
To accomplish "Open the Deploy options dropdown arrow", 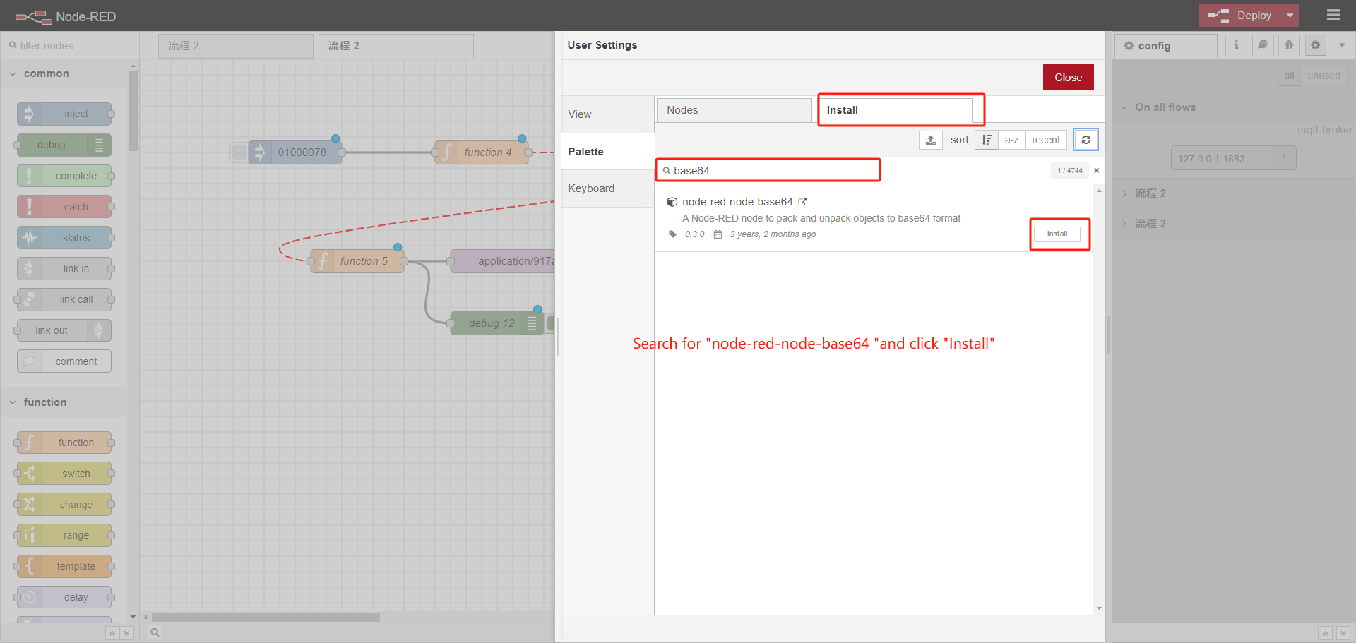I will click(x=1290, y=16).
